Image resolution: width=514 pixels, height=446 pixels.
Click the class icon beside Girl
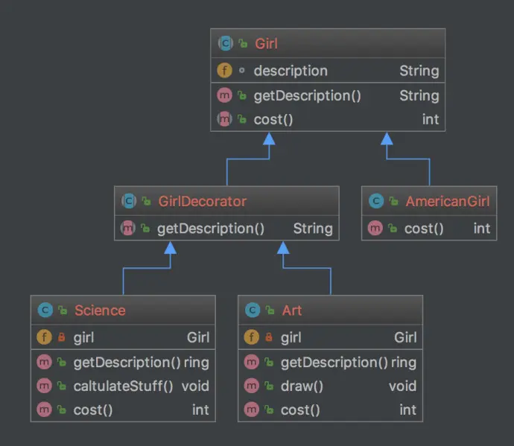coord(225,44)
